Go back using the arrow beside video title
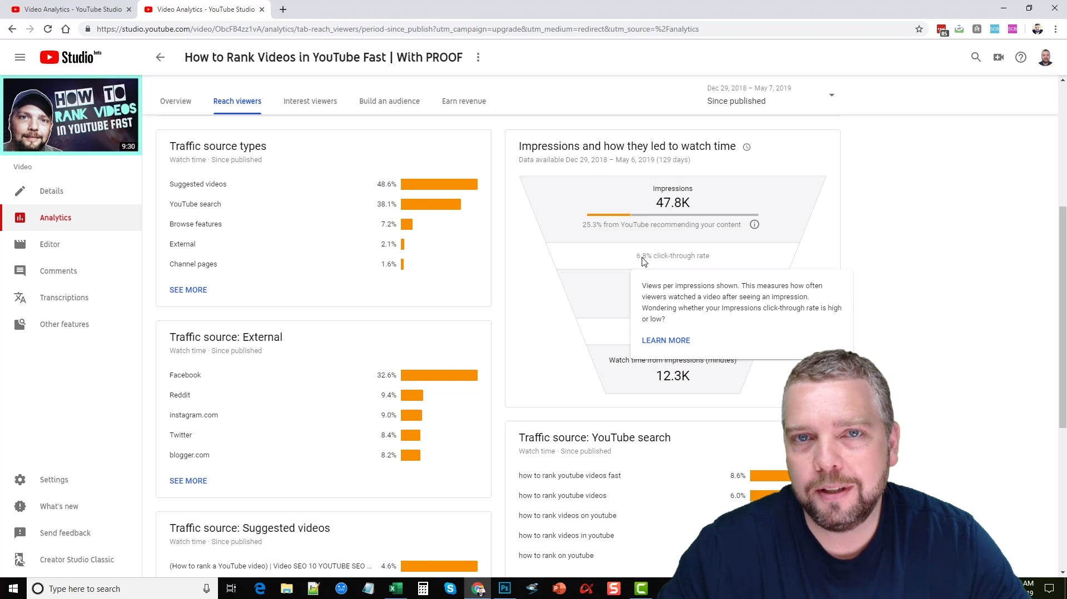1067x599 pixels. coord(160,57)
